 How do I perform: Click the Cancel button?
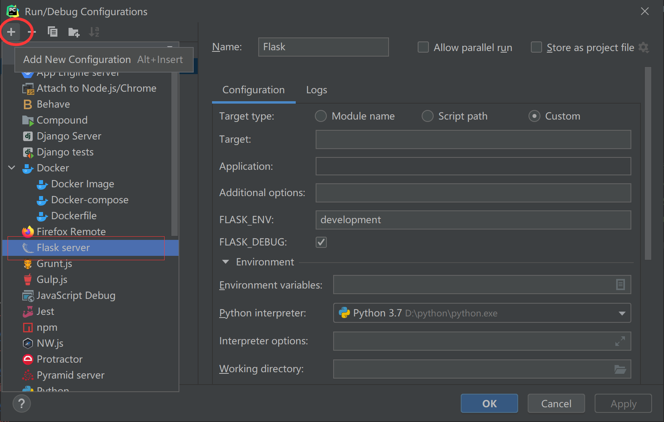(x=556, y=404)
